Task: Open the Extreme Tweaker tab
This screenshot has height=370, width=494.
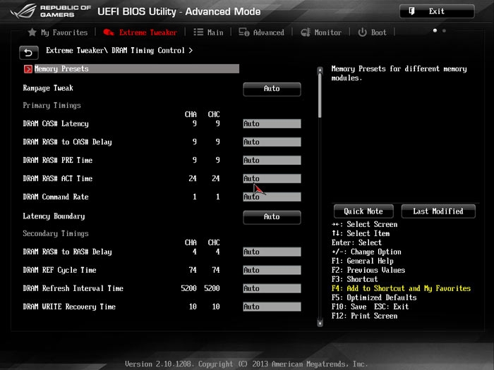Action: (140, 32)
